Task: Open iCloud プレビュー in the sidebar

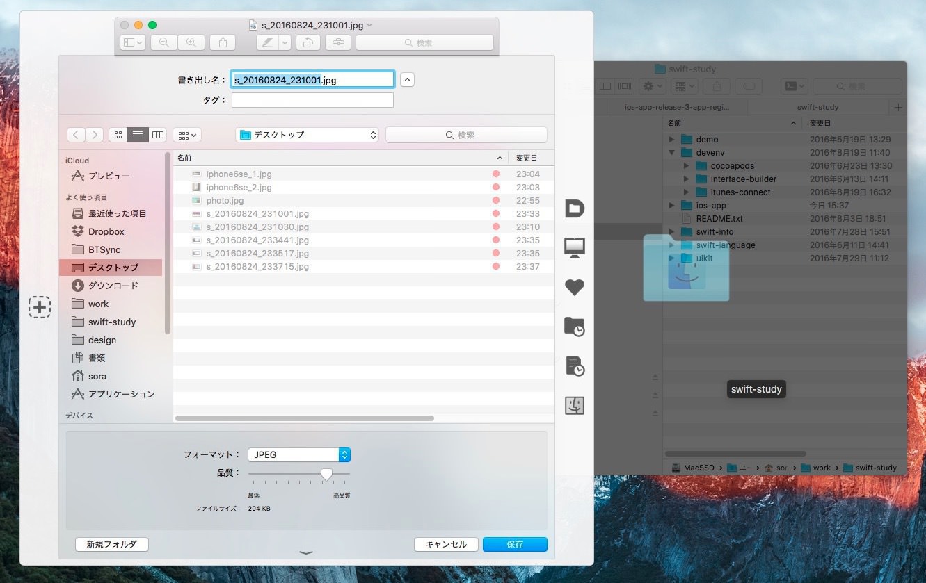Action: tap(109, 176)
